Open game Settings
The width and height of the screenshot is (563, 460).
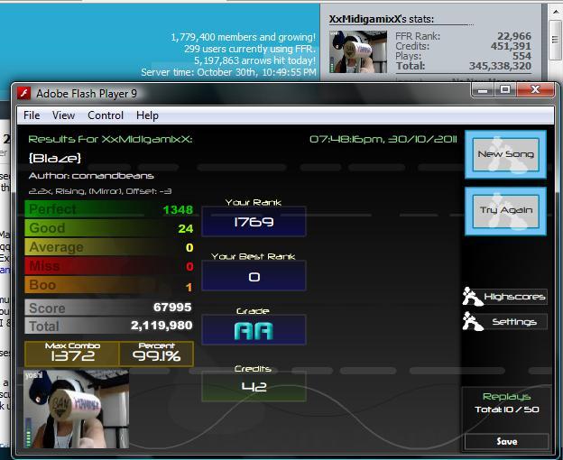[x=514, y=321]
